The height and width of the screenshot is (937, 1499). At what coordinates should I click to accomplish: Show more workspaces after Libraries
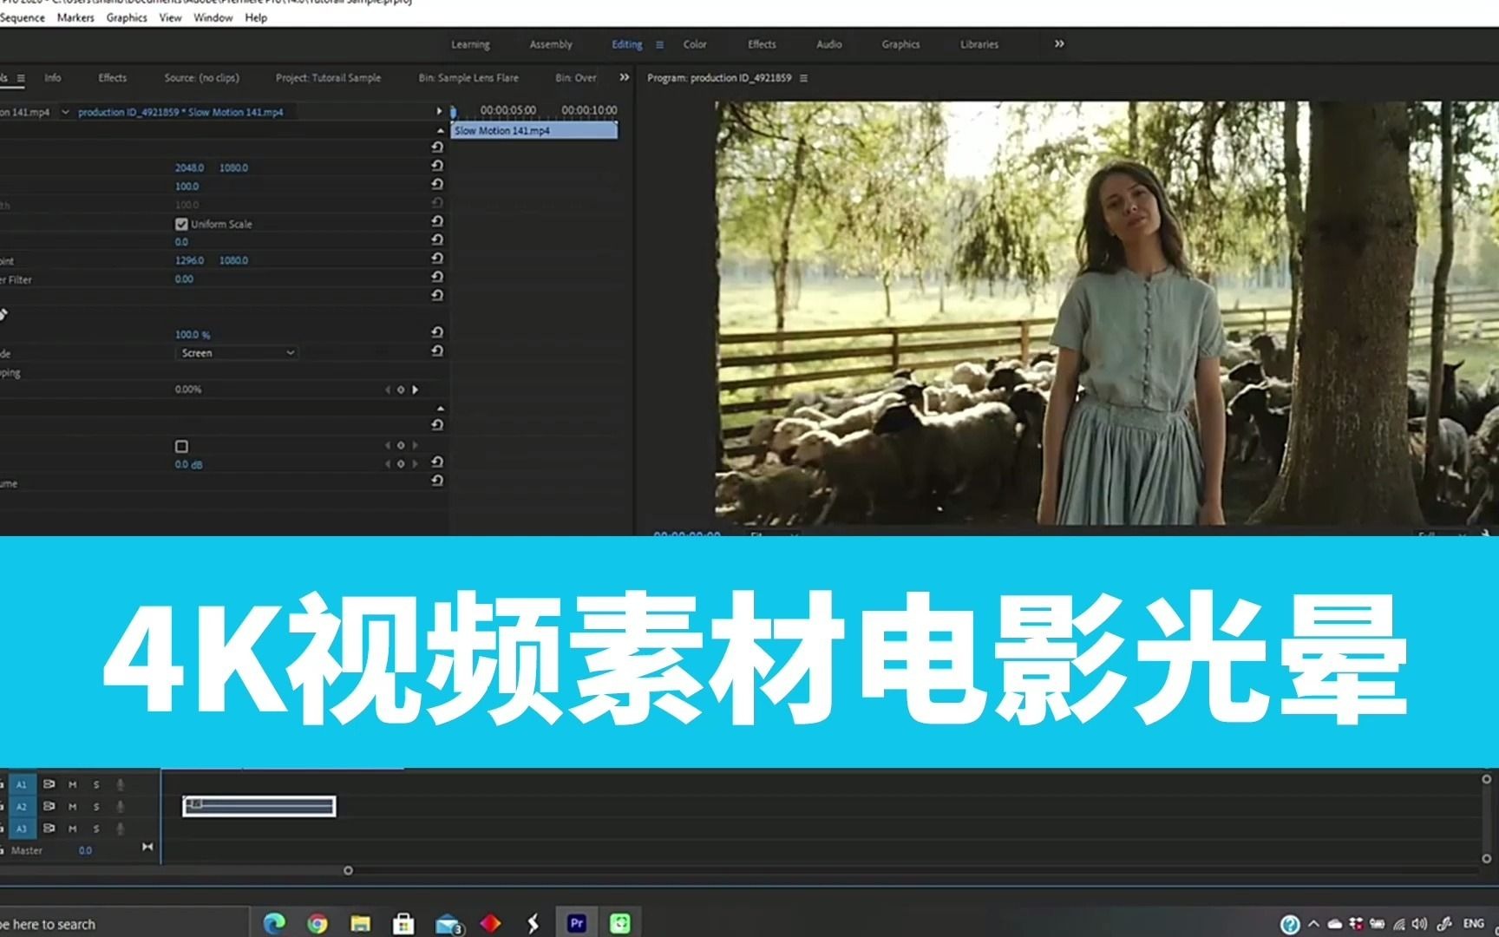pyautogui.click(x=1059, y=43)
